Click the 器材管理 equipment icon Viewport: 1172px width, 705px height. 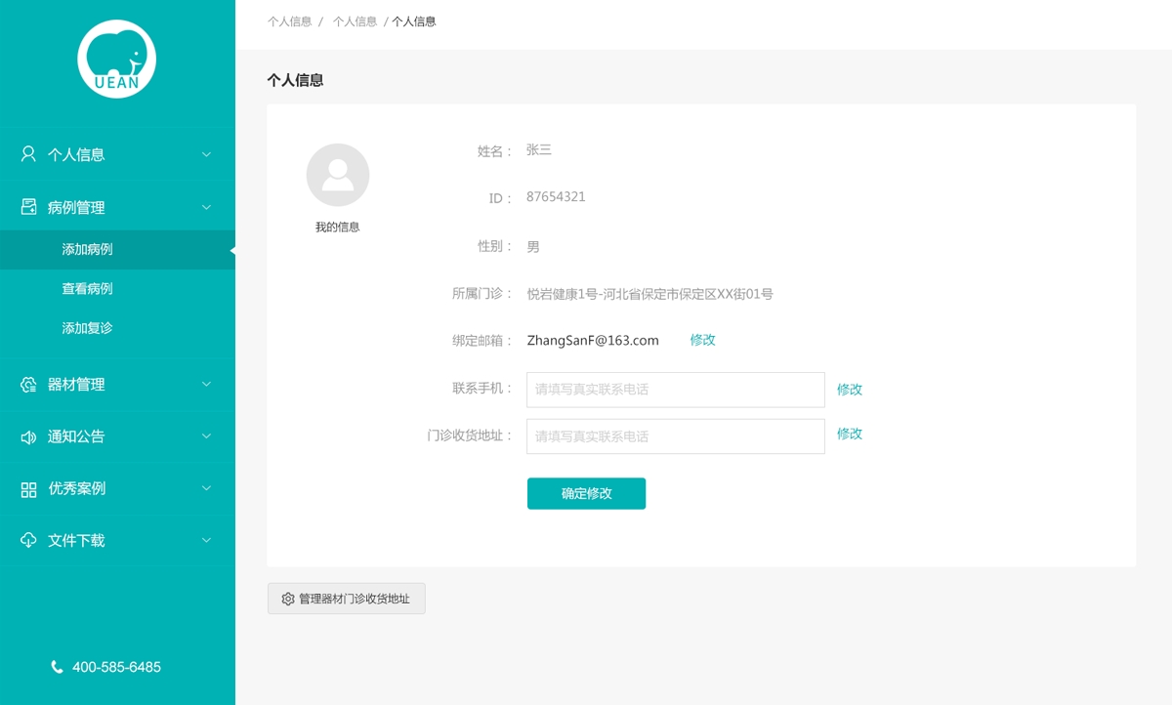point(28,385)
